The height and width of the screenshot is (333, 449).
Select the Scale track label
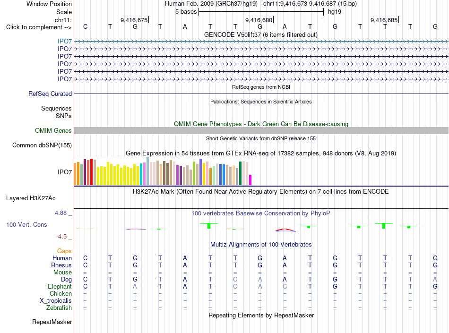tap(64, 12)
